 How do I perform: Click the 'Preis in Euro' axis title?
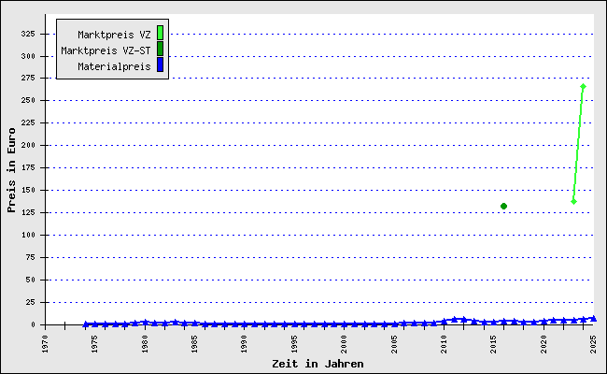pyautogui.click(x=11, y=170)
